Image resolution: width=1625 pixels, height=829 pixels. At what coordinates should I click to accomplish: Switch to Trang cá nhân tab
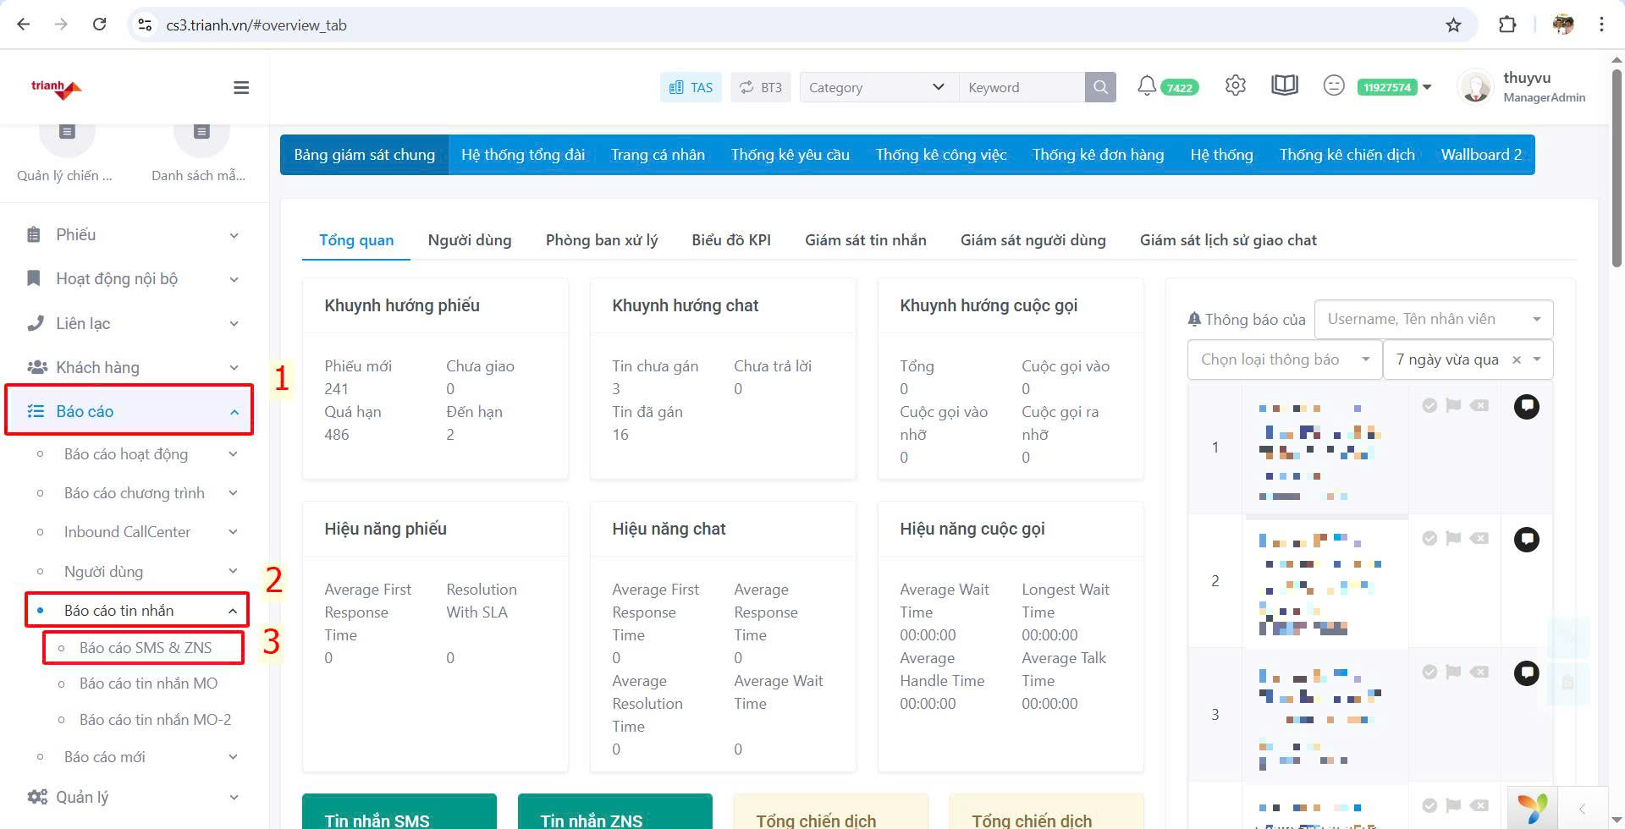[x=658, y=155]
